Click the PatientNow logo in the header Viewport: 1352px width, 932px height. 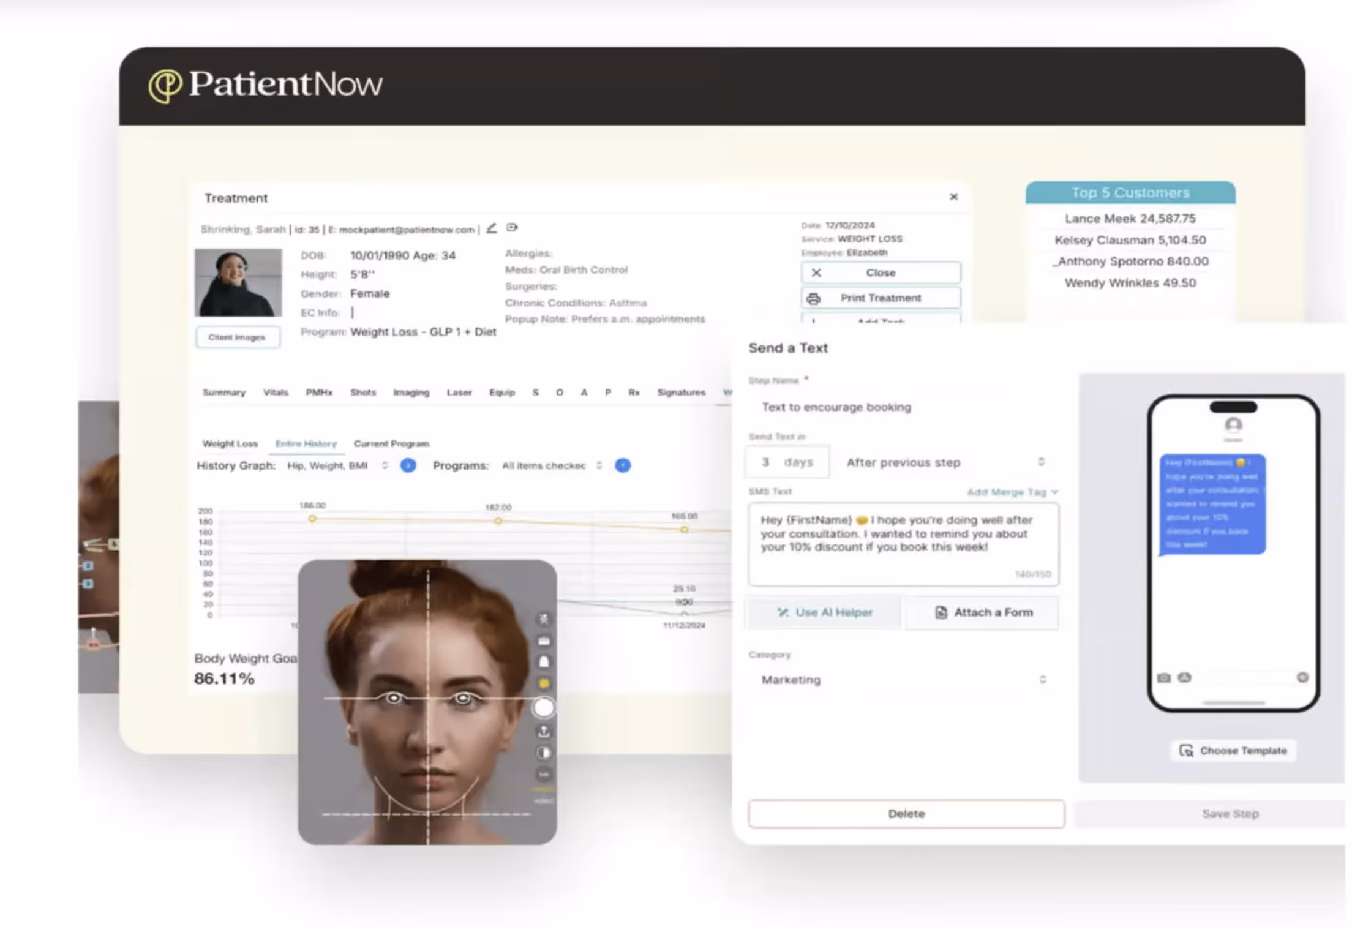(265, 85)
